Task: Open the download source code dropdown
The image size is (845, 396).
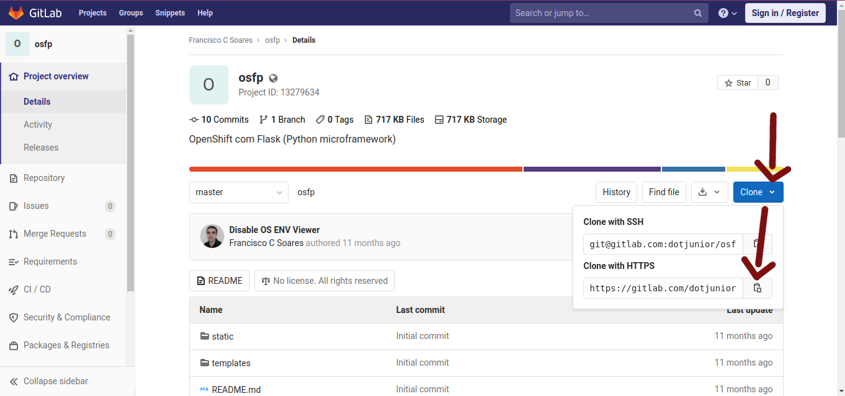Action: 709,192
